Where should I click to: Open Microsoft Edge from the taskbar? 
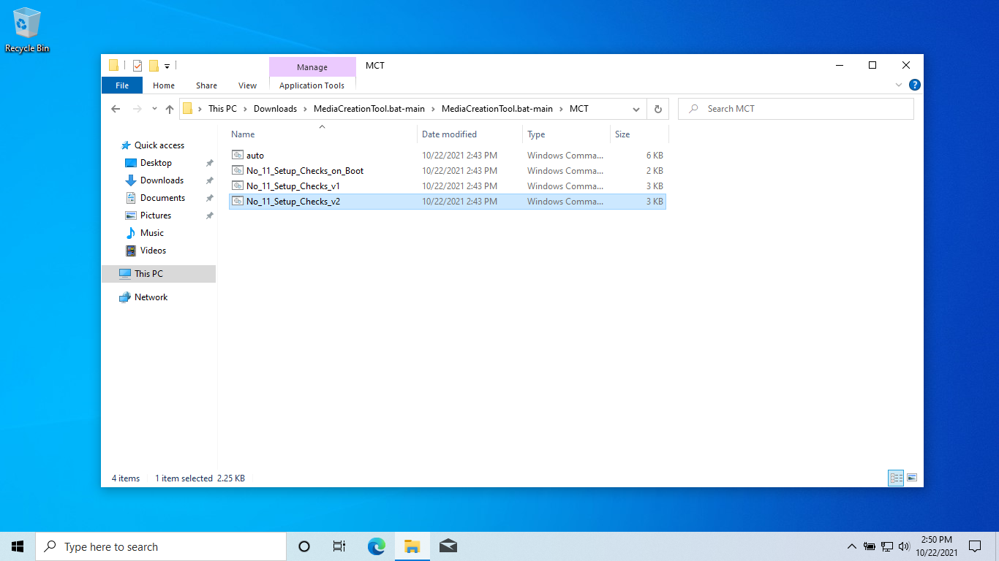pos(377,546)
